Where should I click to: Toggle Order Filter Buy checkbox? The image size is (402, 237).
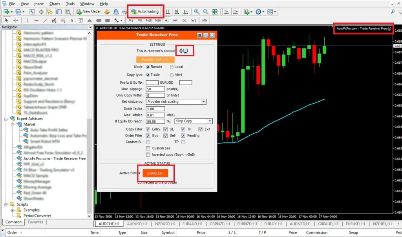click(148, 136)
